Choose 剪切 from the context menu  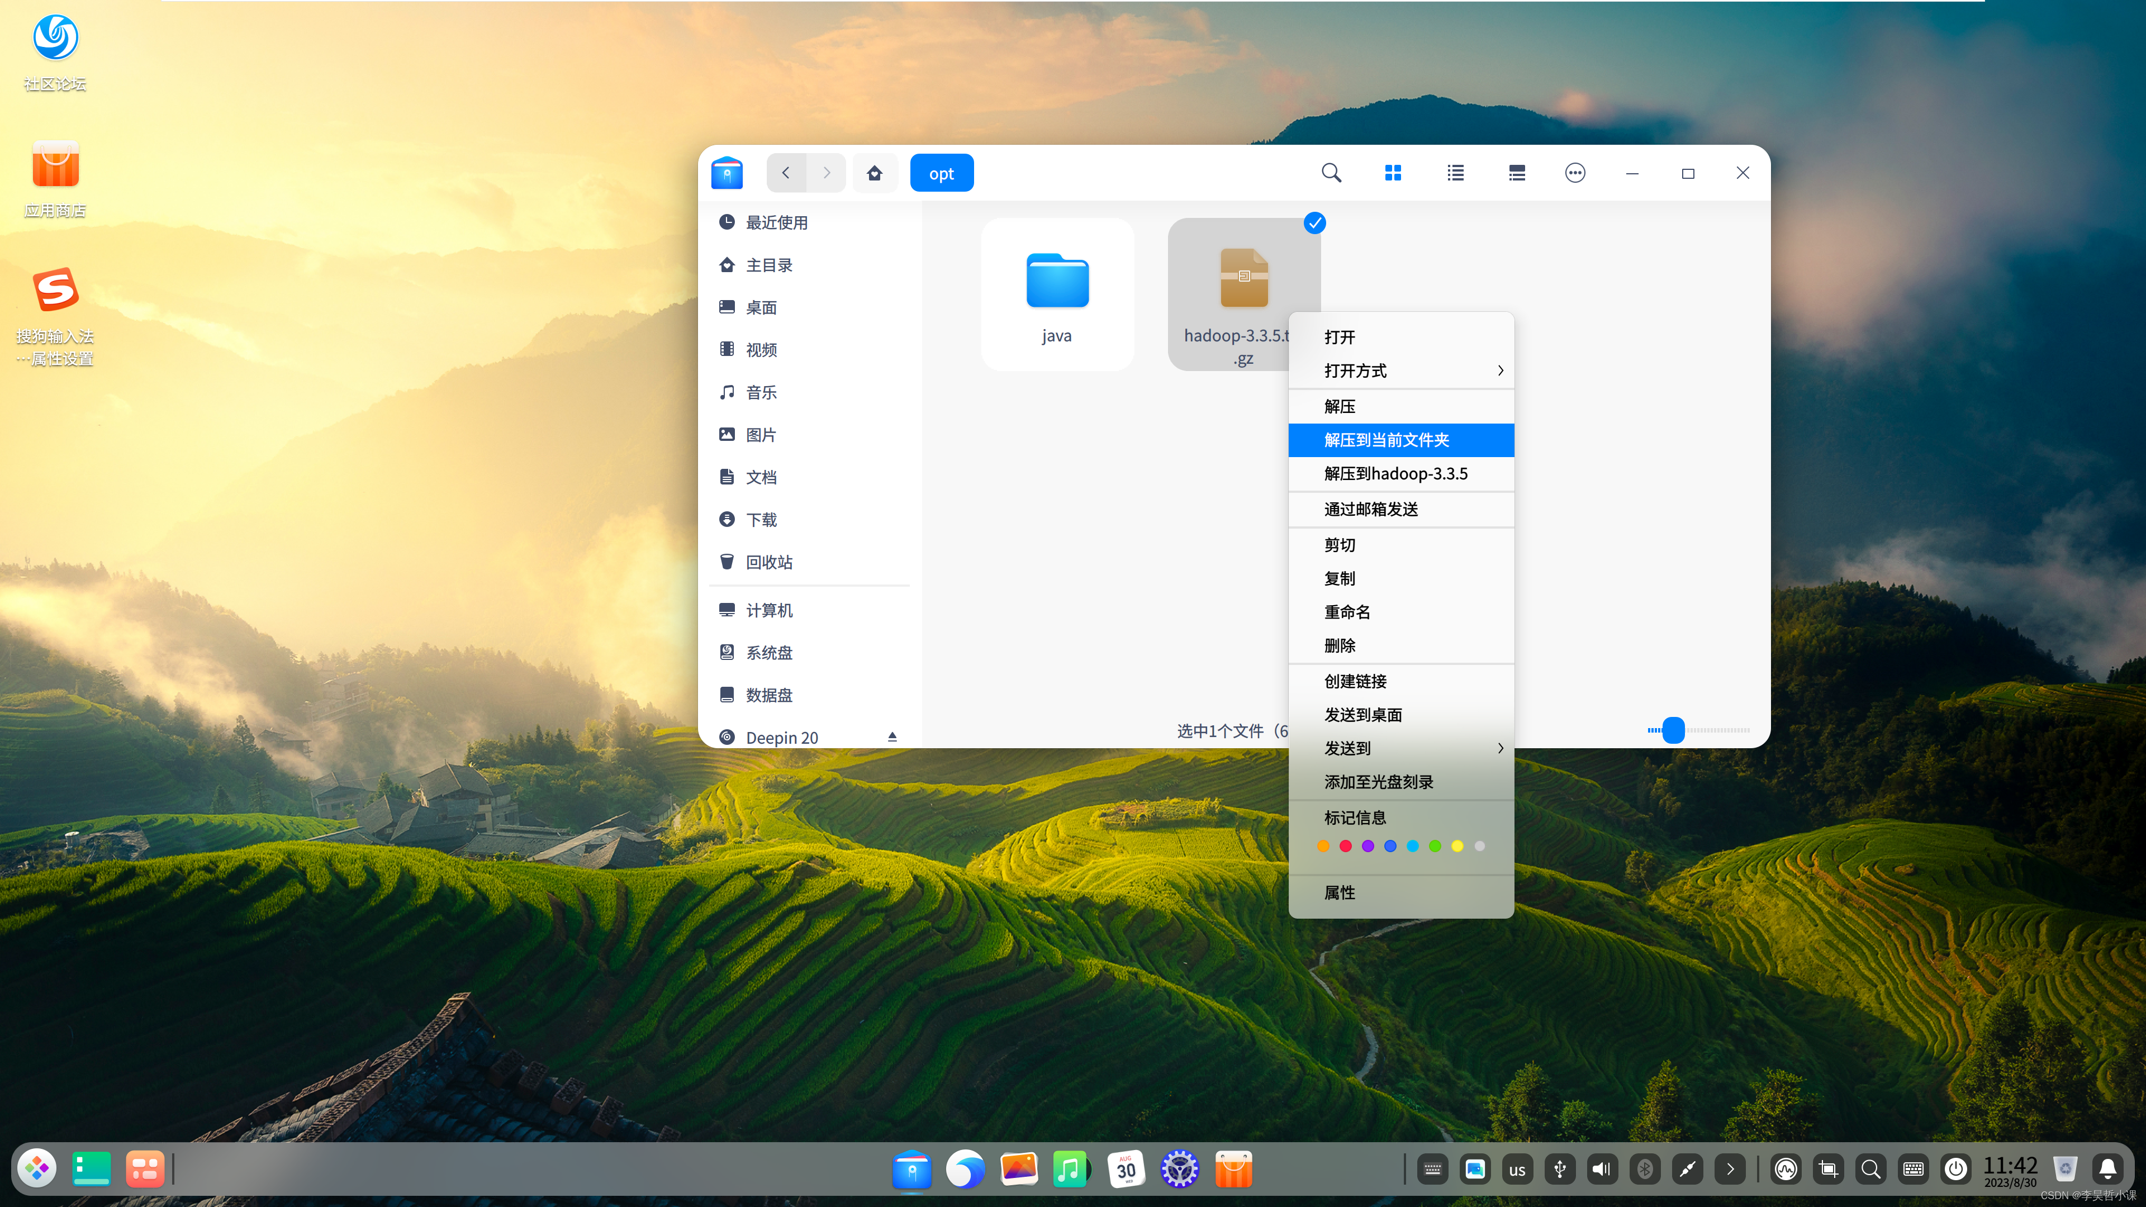[x=1401, y=545]
